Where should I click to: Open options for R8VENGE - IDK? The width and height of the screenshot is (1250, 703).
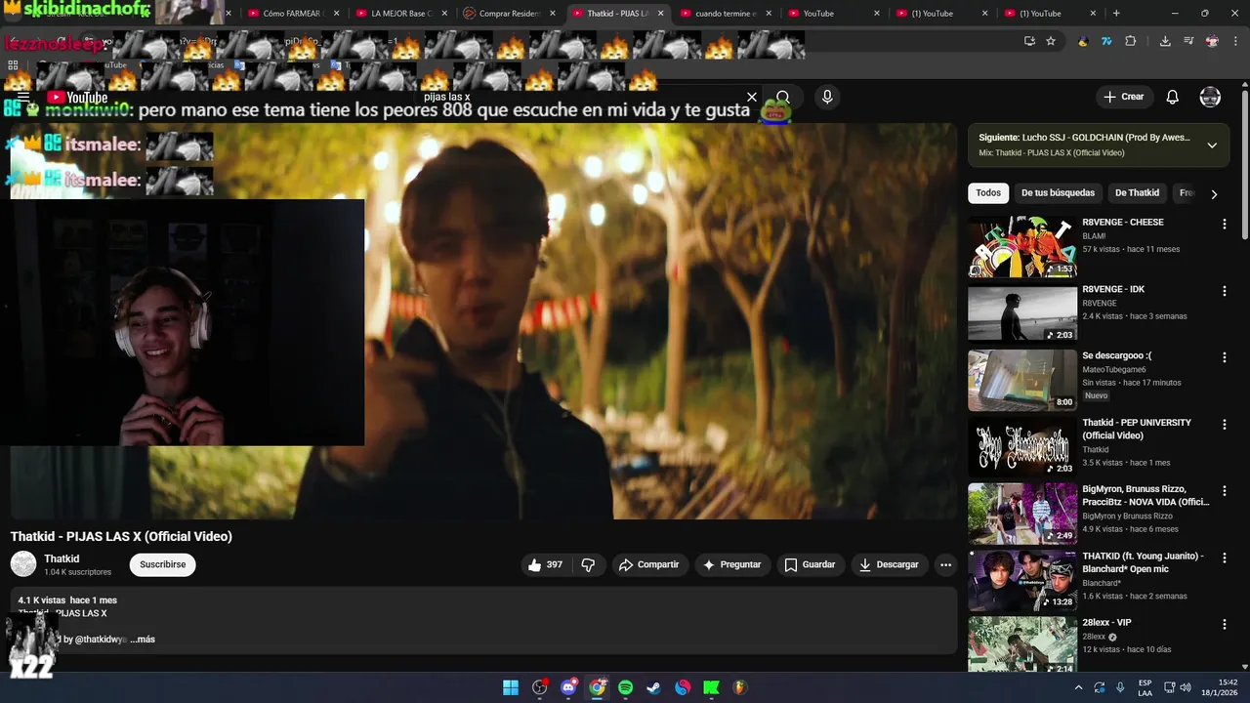[x=1224, y=291]
